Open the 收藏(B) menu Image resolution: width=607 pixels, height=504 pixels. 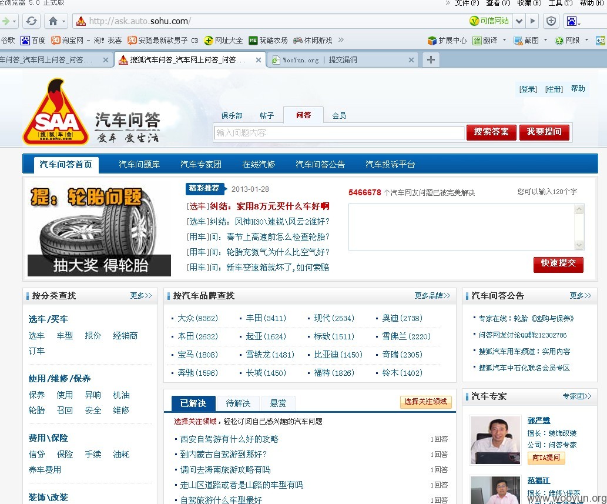pyautogui.click(x=529, y=3)
